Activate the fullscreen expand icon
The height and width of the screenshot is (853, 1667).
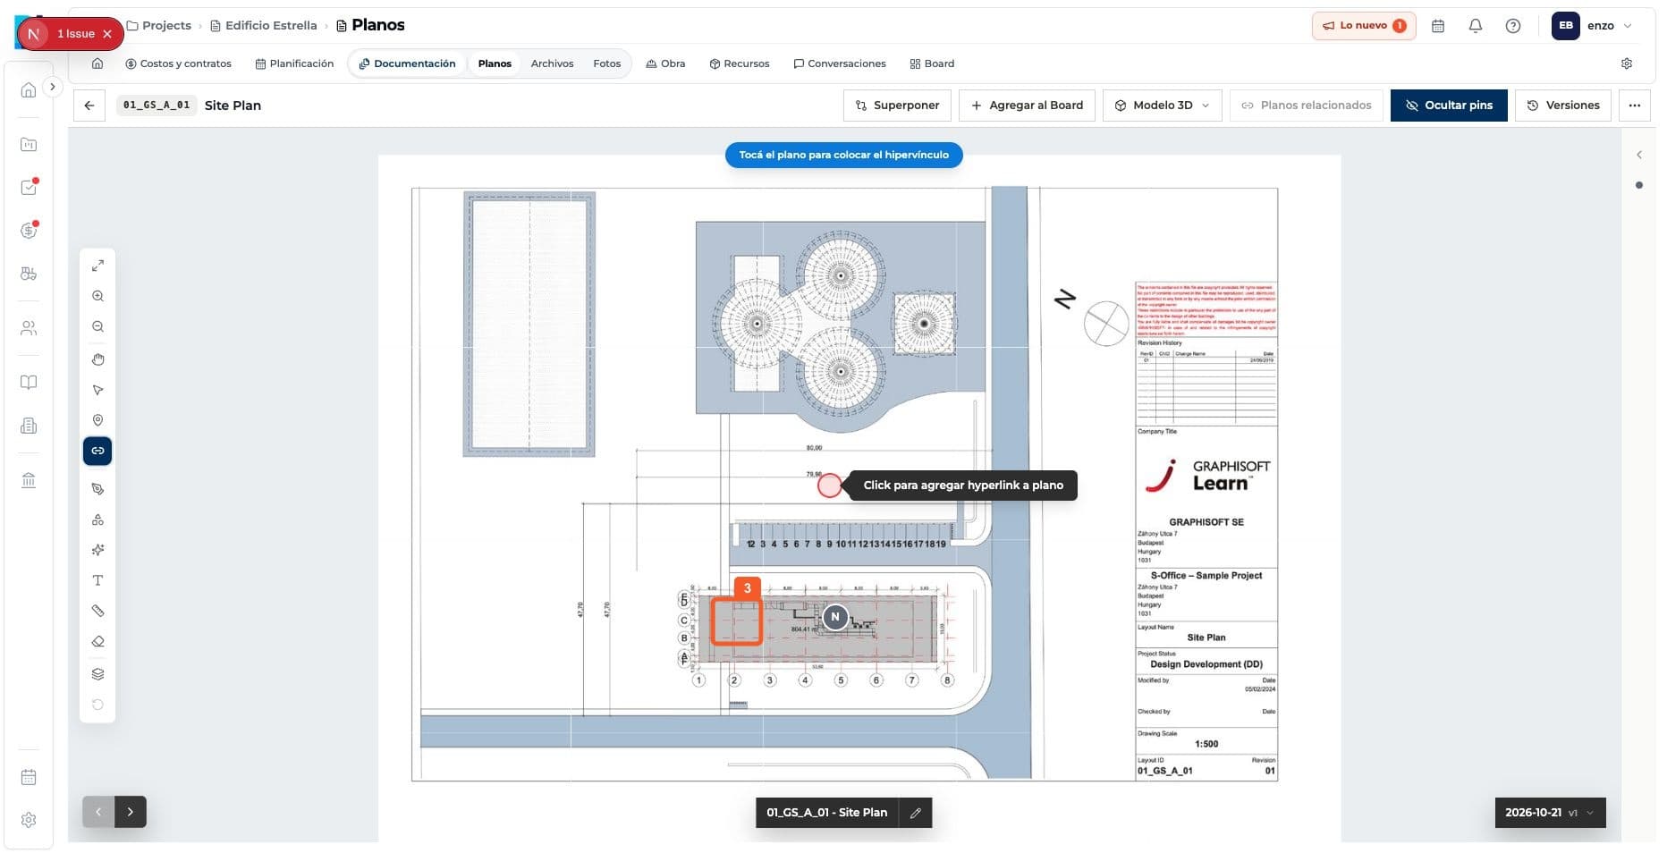click(x=97, y=266)
